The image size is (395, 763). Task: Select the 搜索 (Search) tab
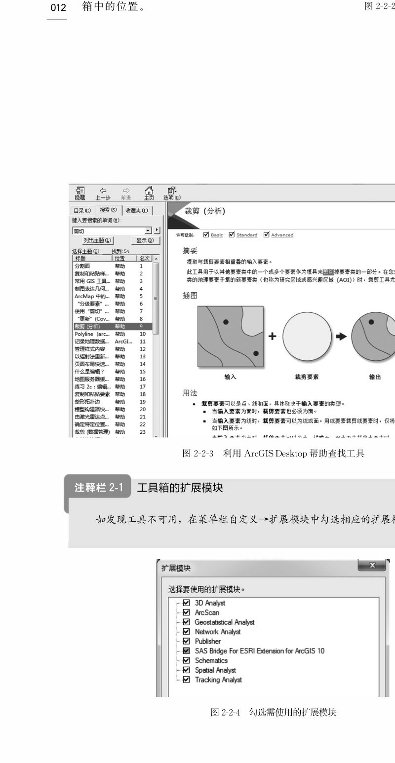pos(108,210)
